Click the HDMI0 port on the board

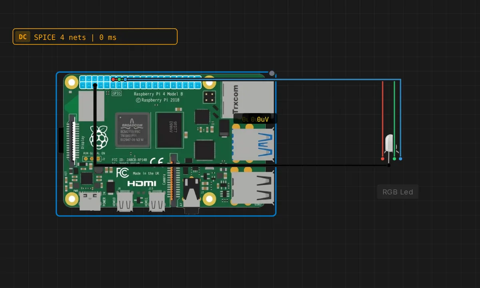pyautogui.click(x=126, y=201)
